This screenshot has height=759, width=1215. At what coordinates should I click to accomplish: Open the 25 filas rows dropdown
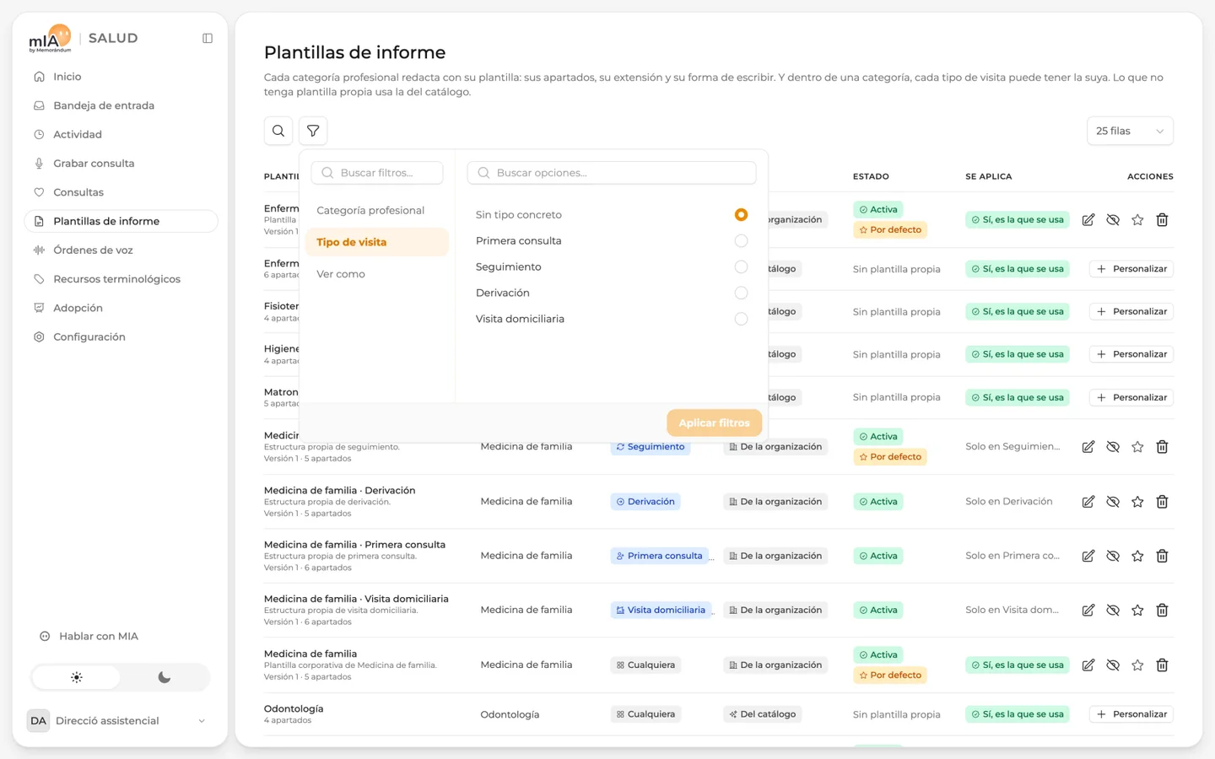[1130, 131]
